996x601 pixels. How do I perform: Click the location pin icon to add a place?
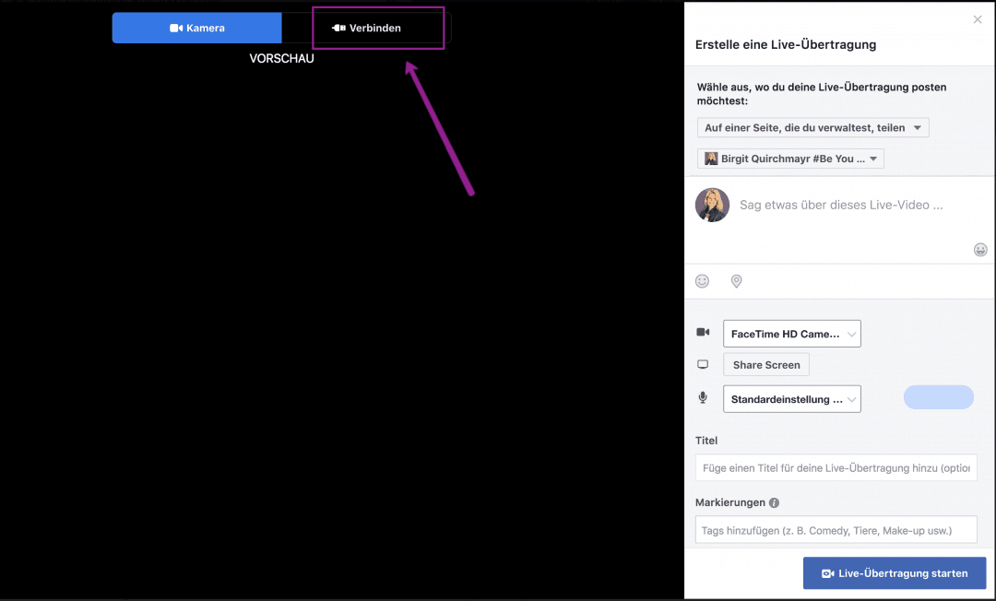tap(736, 280)
